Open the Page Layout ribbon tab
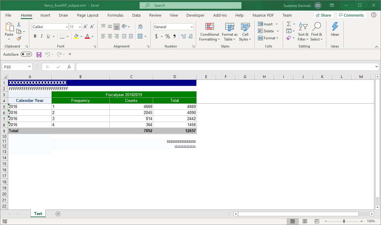Screen dimensions: 381x225 88,15
